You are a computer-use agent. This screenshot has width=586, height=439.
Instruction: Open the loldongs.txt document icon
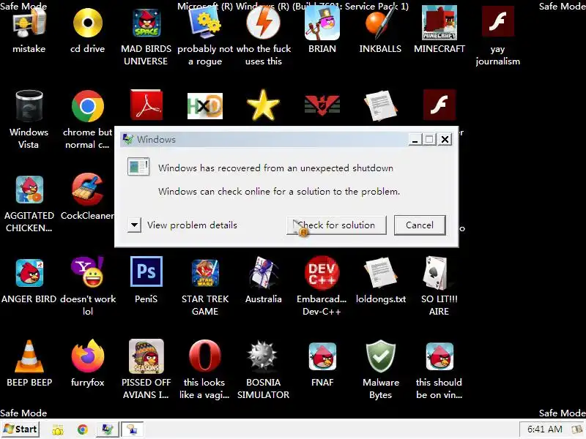(380, 272)
